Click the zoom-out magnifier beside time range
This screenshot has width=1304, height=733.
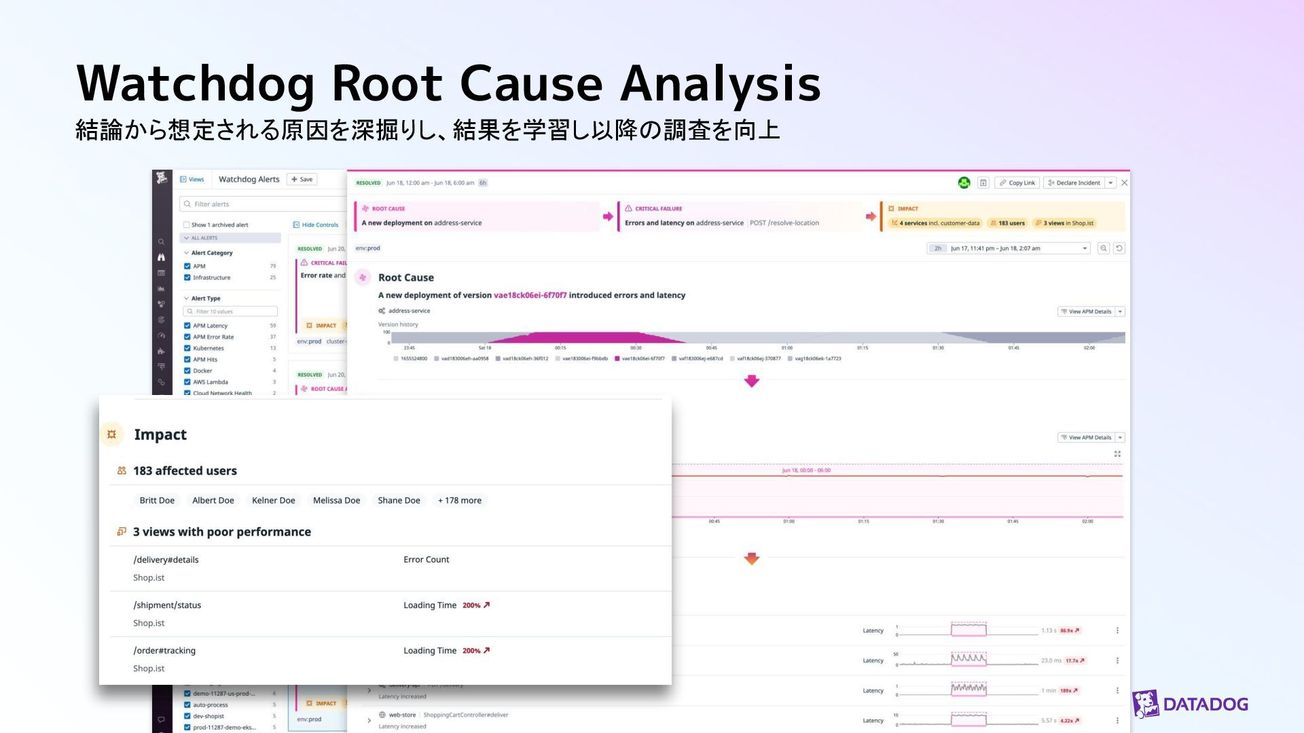[1104, 248]
